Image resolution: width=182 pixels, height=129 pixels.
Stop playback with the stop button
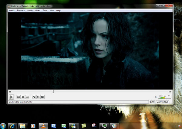(x=23, y=97)
